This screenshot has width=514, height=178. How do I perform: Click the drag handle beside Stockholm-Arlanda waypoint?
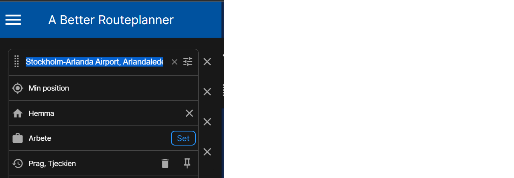pos(17,62)
